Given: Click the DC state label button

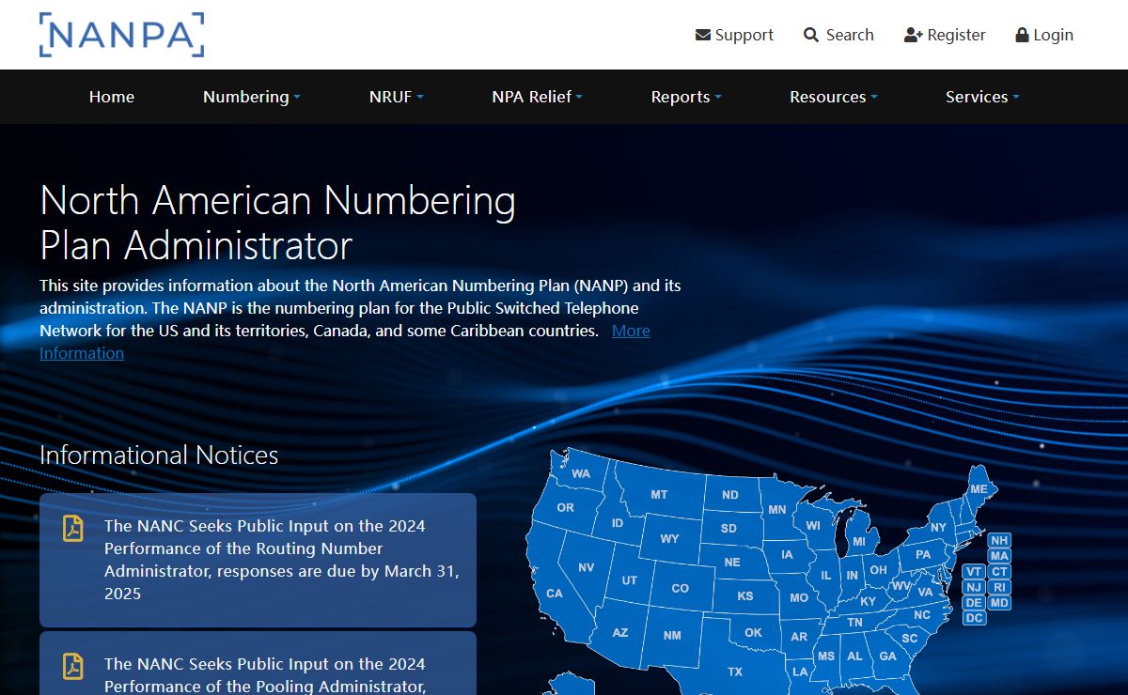Looking at the screenshot, I should pos(974,618).
